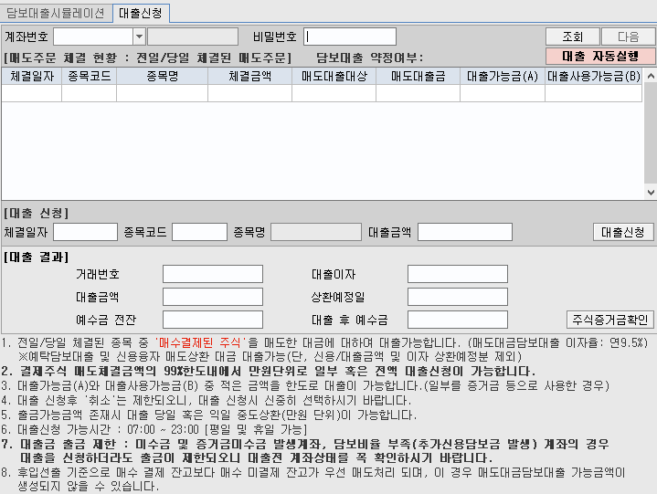Click the account name field beside 계좌번호
657x494 pixels.
(193, 37)
